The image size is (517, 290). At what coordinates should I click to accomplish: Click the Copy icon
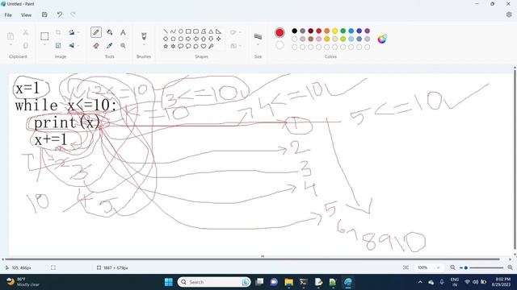(x=25, y=46)
